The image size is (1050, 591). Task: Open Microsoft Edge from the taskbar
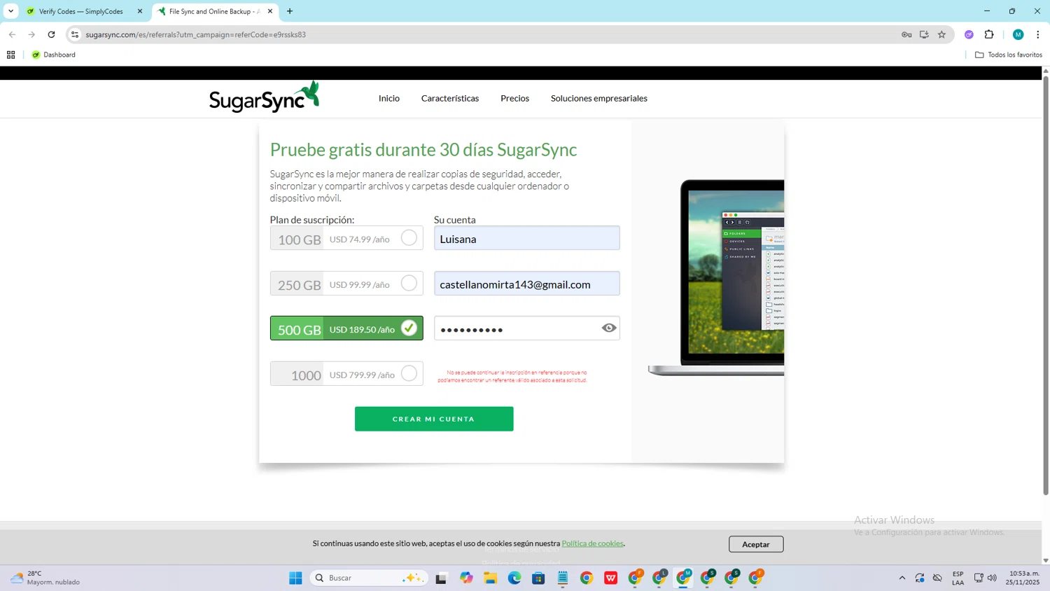pyautogui.click(x=514, y=578)
